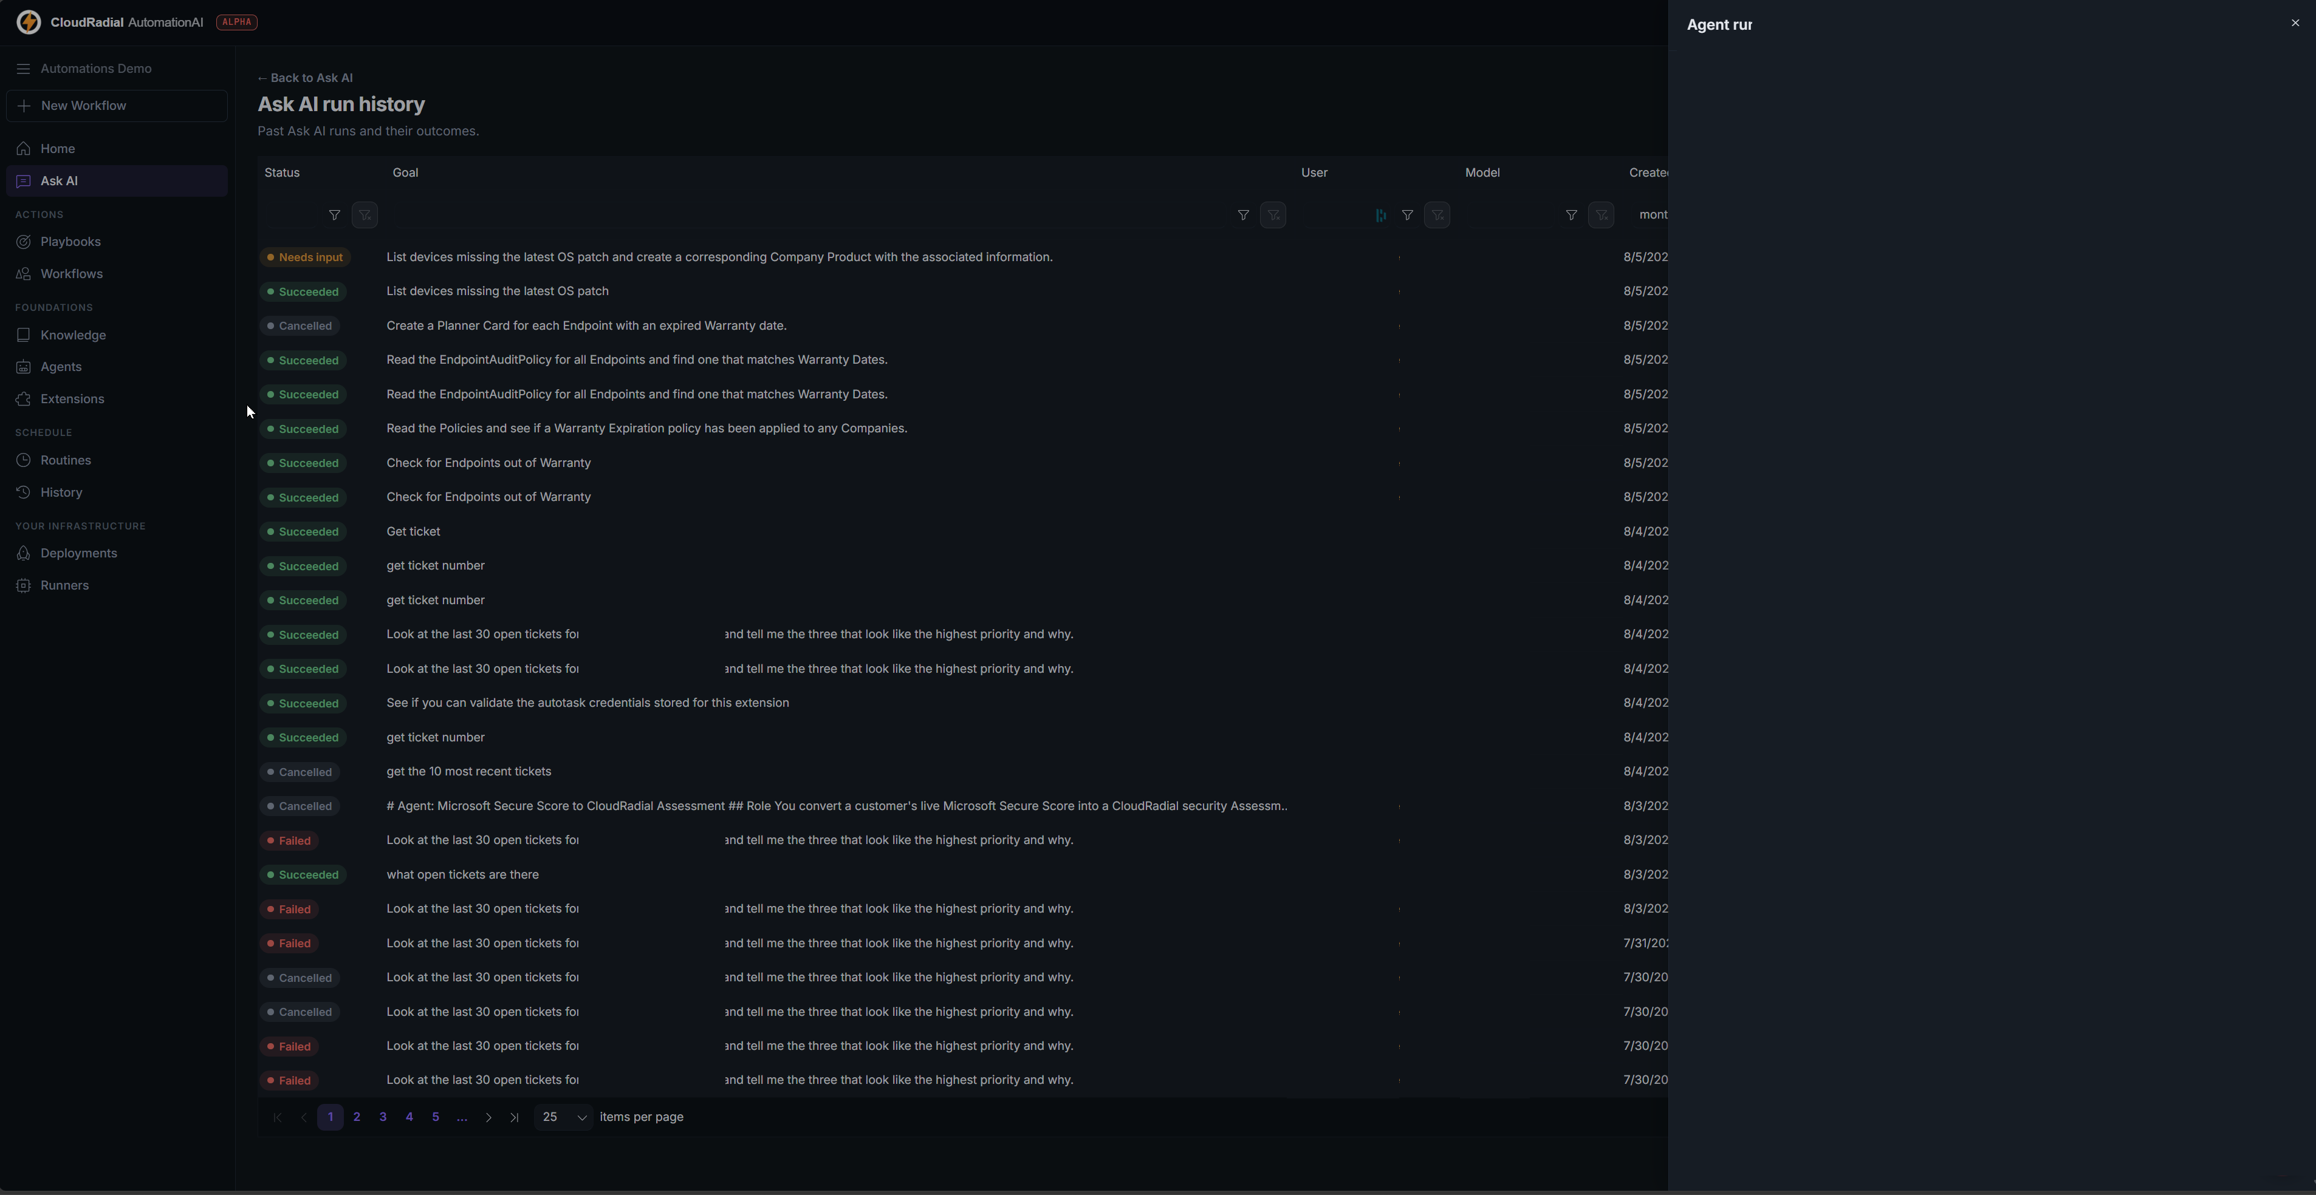Open the Model column filter operator icon
The width and height of the screenshot is (2316, 1195).
[1571, 215]
